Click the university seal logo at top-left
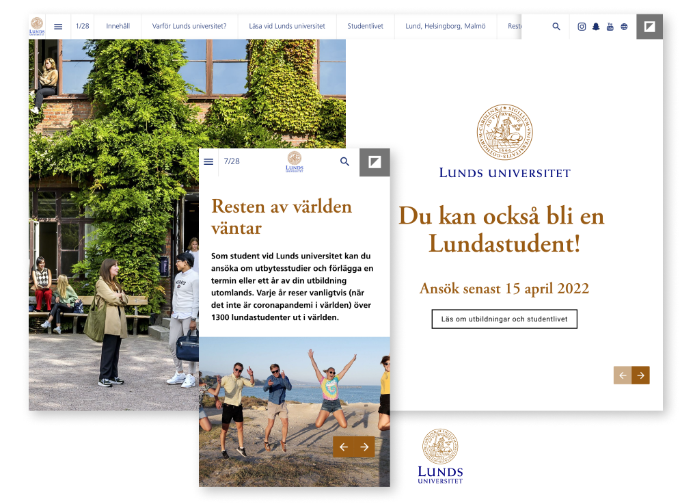The image size is (680, 504). pos(38,26)
